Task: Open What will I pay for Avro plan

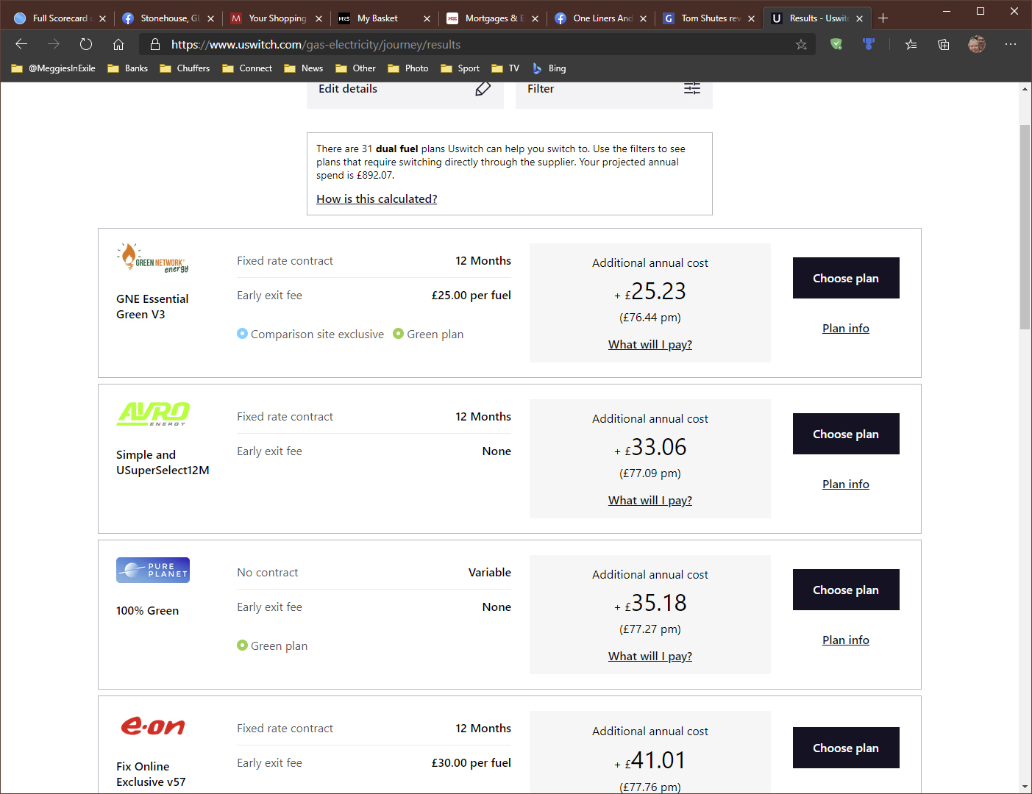Action: [x=650, y=501]
